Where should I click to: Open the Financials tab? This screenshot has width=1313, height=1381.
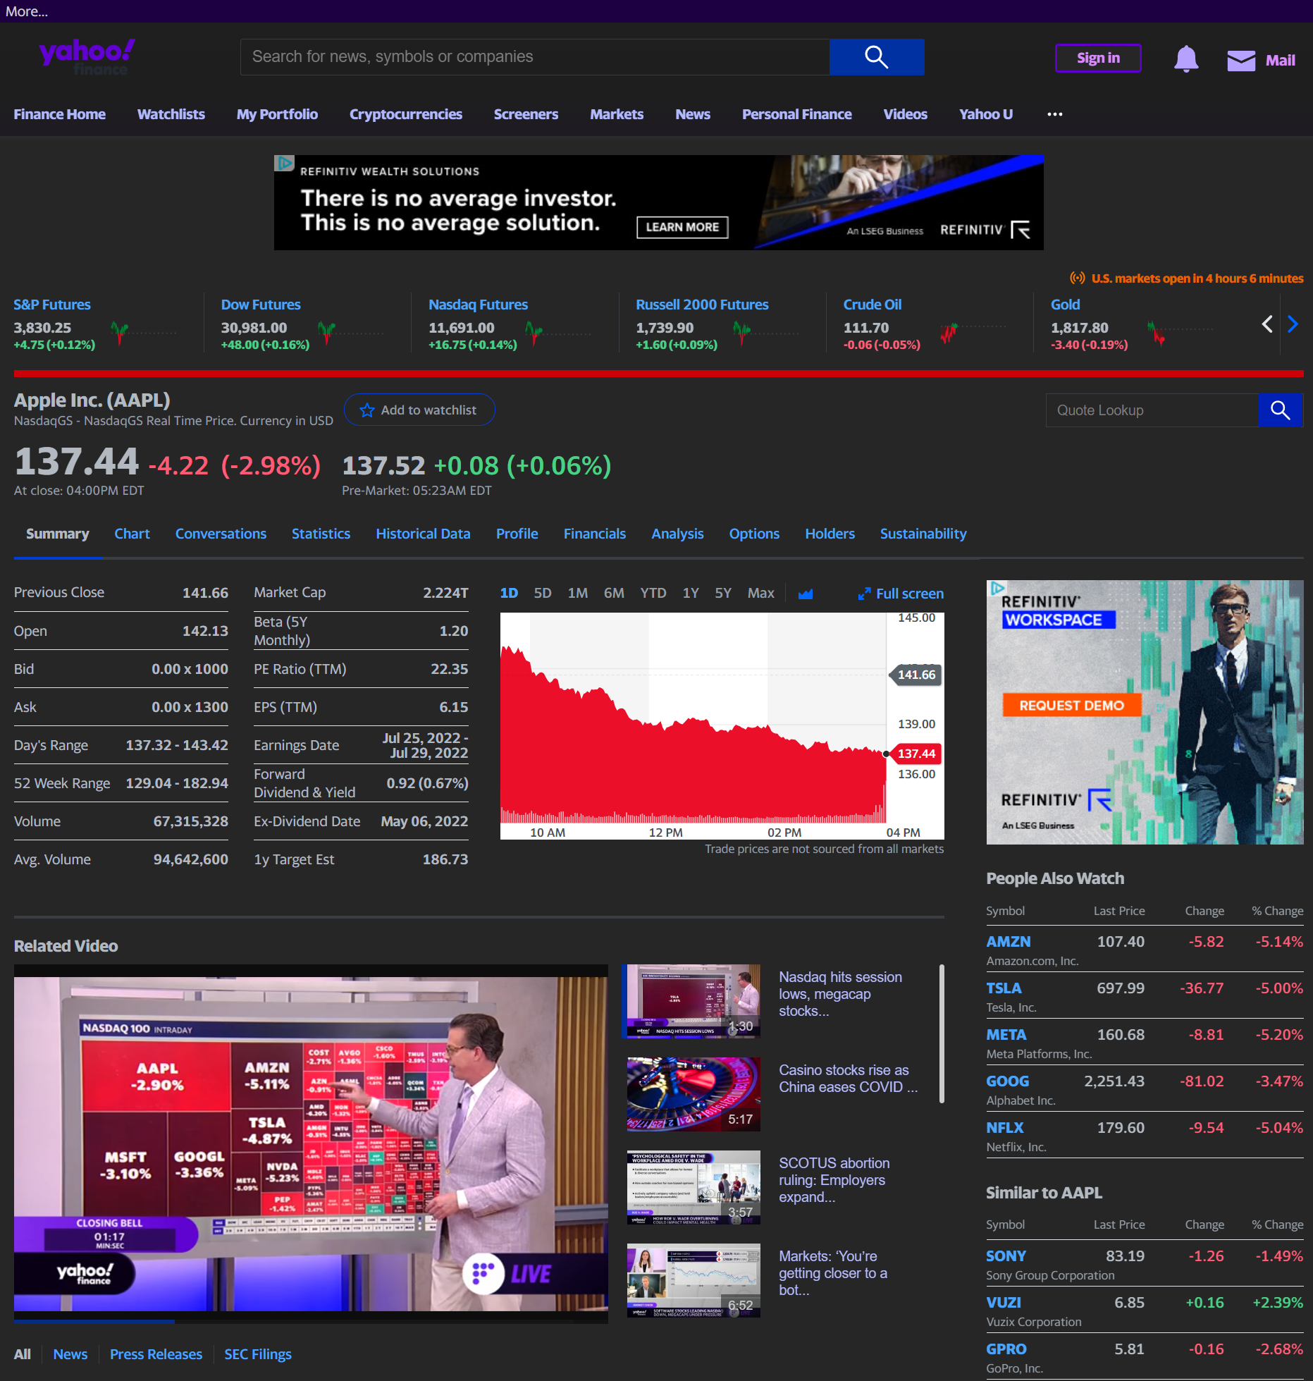click(x=595, y=534)
